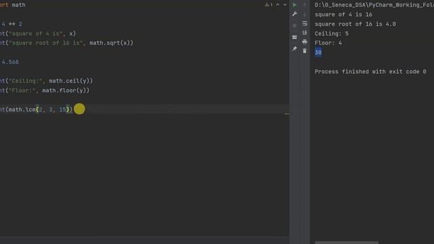
Task: Place cursor in math.sqrt(x) call
Action: click(x=109, y=43)
